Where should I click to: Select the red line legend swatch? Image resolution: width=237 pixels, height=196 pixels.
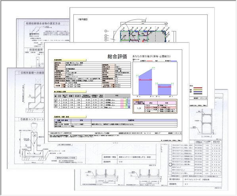tap(198, 88)
